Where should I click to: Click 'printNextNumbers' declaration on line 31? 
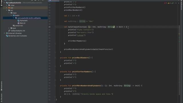[80, 58]
